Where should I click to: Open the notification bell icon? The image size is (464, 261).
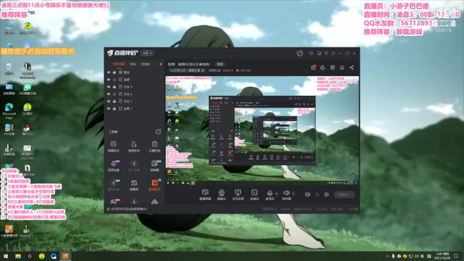pos(342,67)
